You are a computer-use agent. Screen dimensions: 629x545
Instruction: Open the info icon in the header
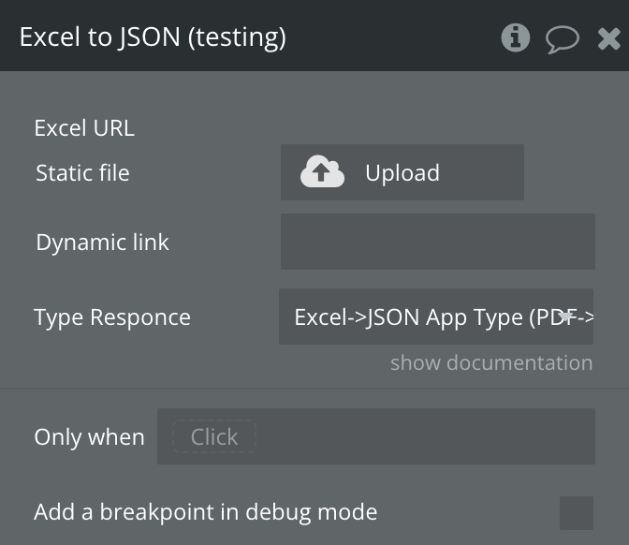[515, 37]
